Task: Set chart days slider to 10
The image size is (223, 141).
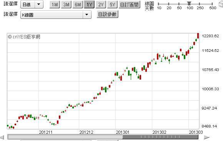Action: pyautogui.click(x=158, y=4)
